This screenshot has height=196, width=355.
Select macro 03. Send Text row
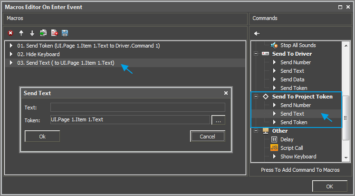click(125, 63)
